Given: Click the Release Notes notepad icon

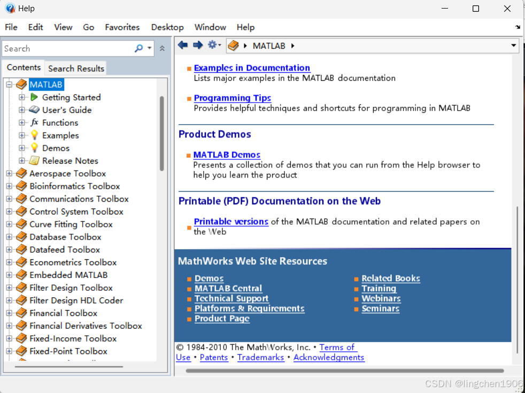Looking at the screenshot, I should point(34,161).
